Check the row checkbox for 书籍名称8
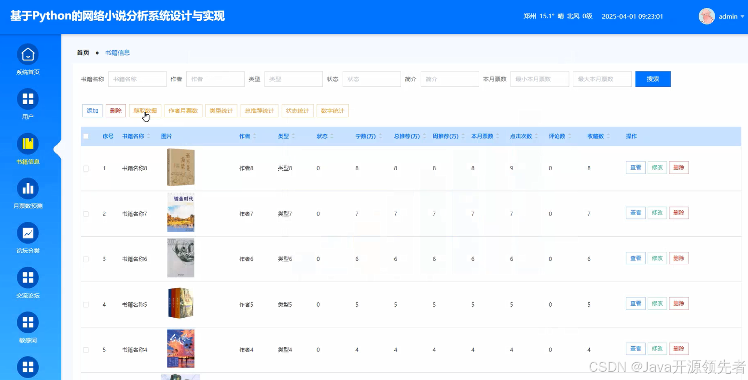 86,168
